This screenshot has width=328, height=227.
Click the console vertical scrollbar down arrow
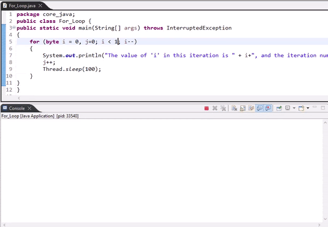click(x=325, y=219)
